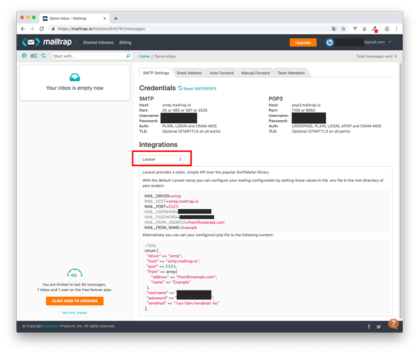
Task: Click pop3.mailtrap.io POP3 host value
Action: (306, 105)
